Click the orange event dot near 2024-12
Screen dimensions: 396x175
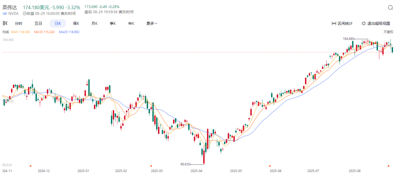click(30, 166)
